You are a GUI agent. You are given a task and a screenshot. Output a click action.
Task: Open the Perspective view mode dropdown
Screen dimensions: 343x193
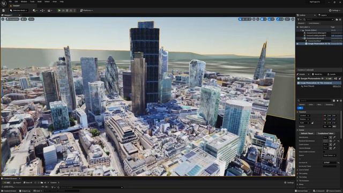tap(12, 19)
